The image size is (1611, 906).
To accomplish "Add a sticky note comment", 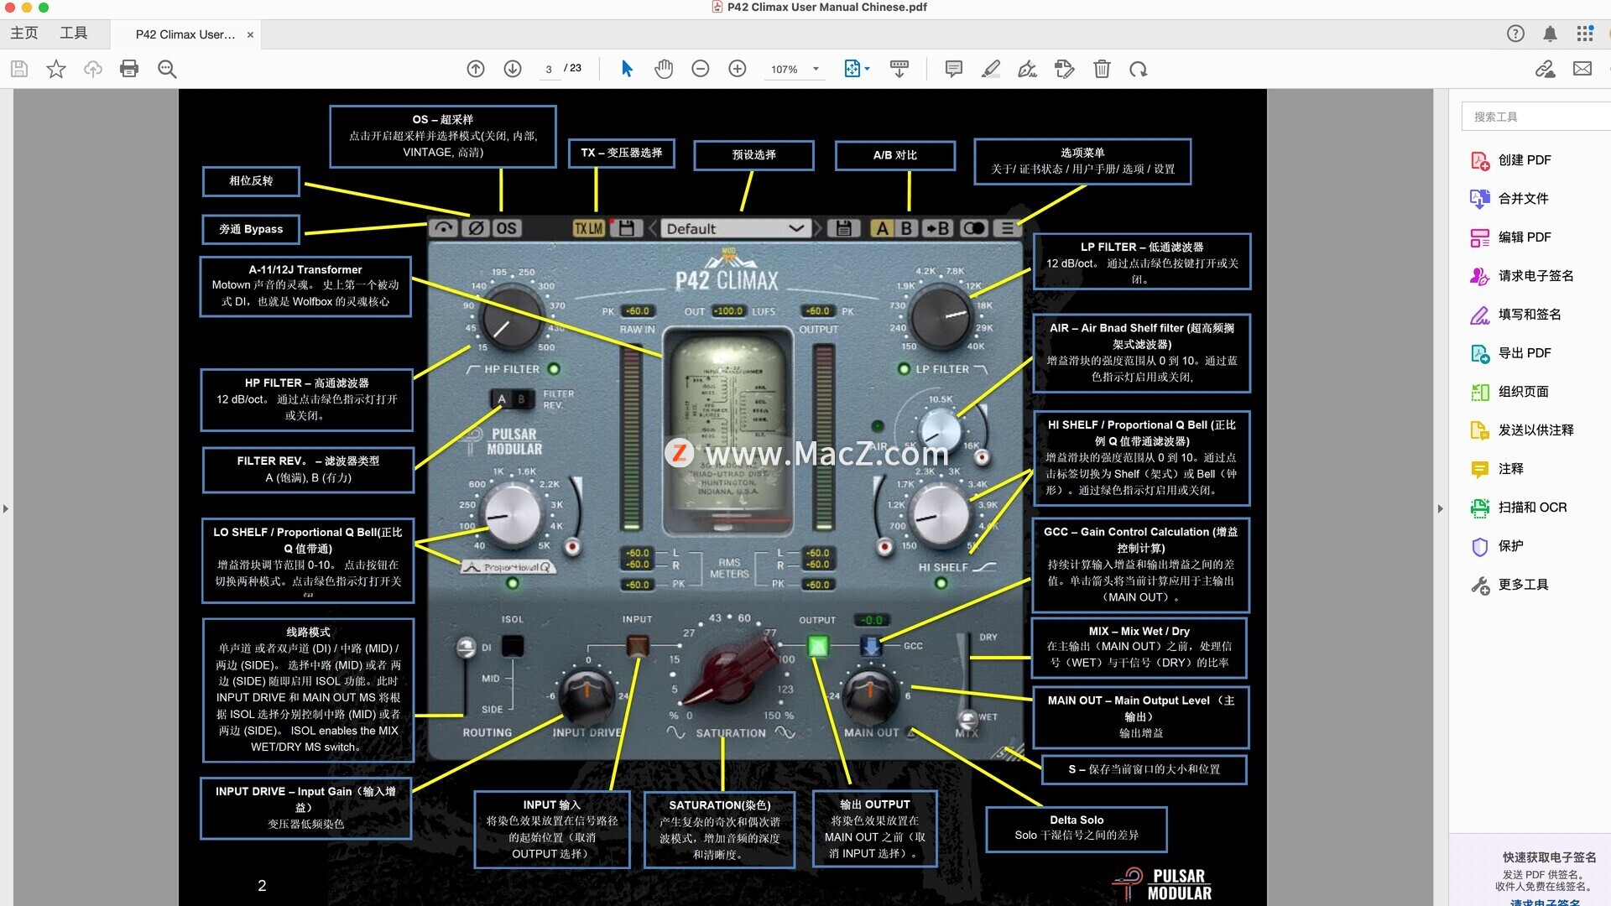I will click(954, 69).
